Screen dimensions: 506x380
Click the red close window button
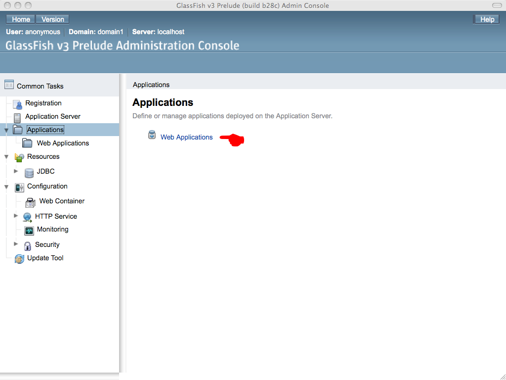(7, 5)
